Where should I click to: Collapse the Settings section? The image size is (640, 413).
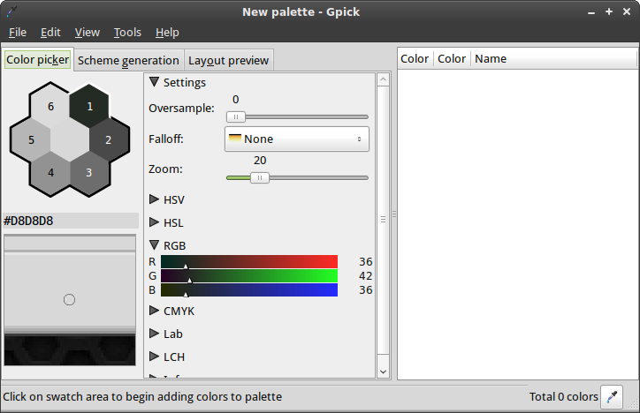pos(155,82)
